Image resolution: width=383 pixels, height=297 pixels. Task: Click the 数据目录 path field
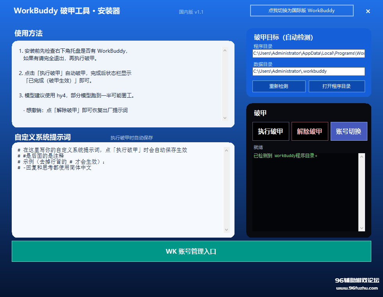coord(308,71)
